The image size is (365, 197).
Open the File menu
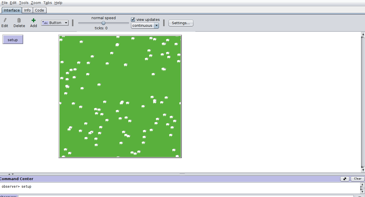[5, 3]
